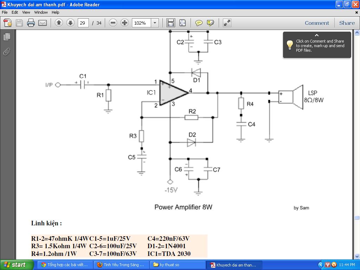This screenshot has height=270, width=360.
Task: Click the C4=220nF/63V text
Action: (168, 239)
